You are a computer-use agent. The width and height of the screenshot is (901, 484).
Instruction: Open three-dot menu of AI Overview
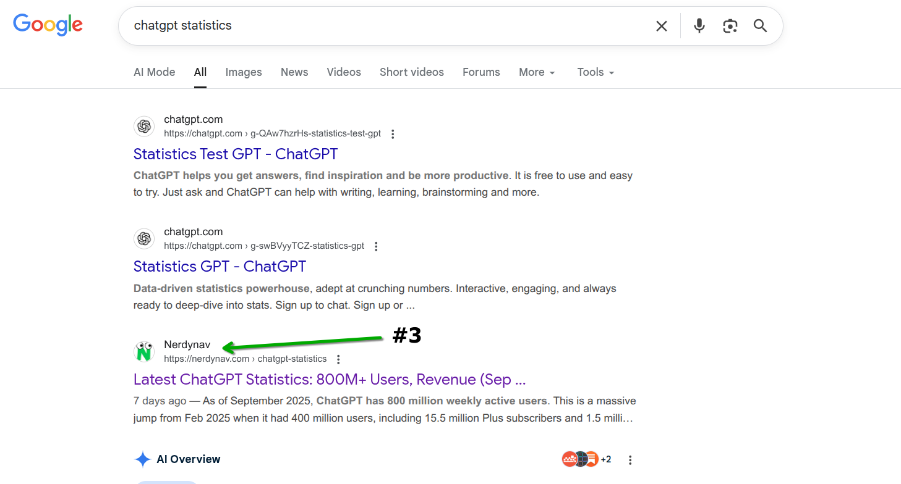tap(630, 460)
